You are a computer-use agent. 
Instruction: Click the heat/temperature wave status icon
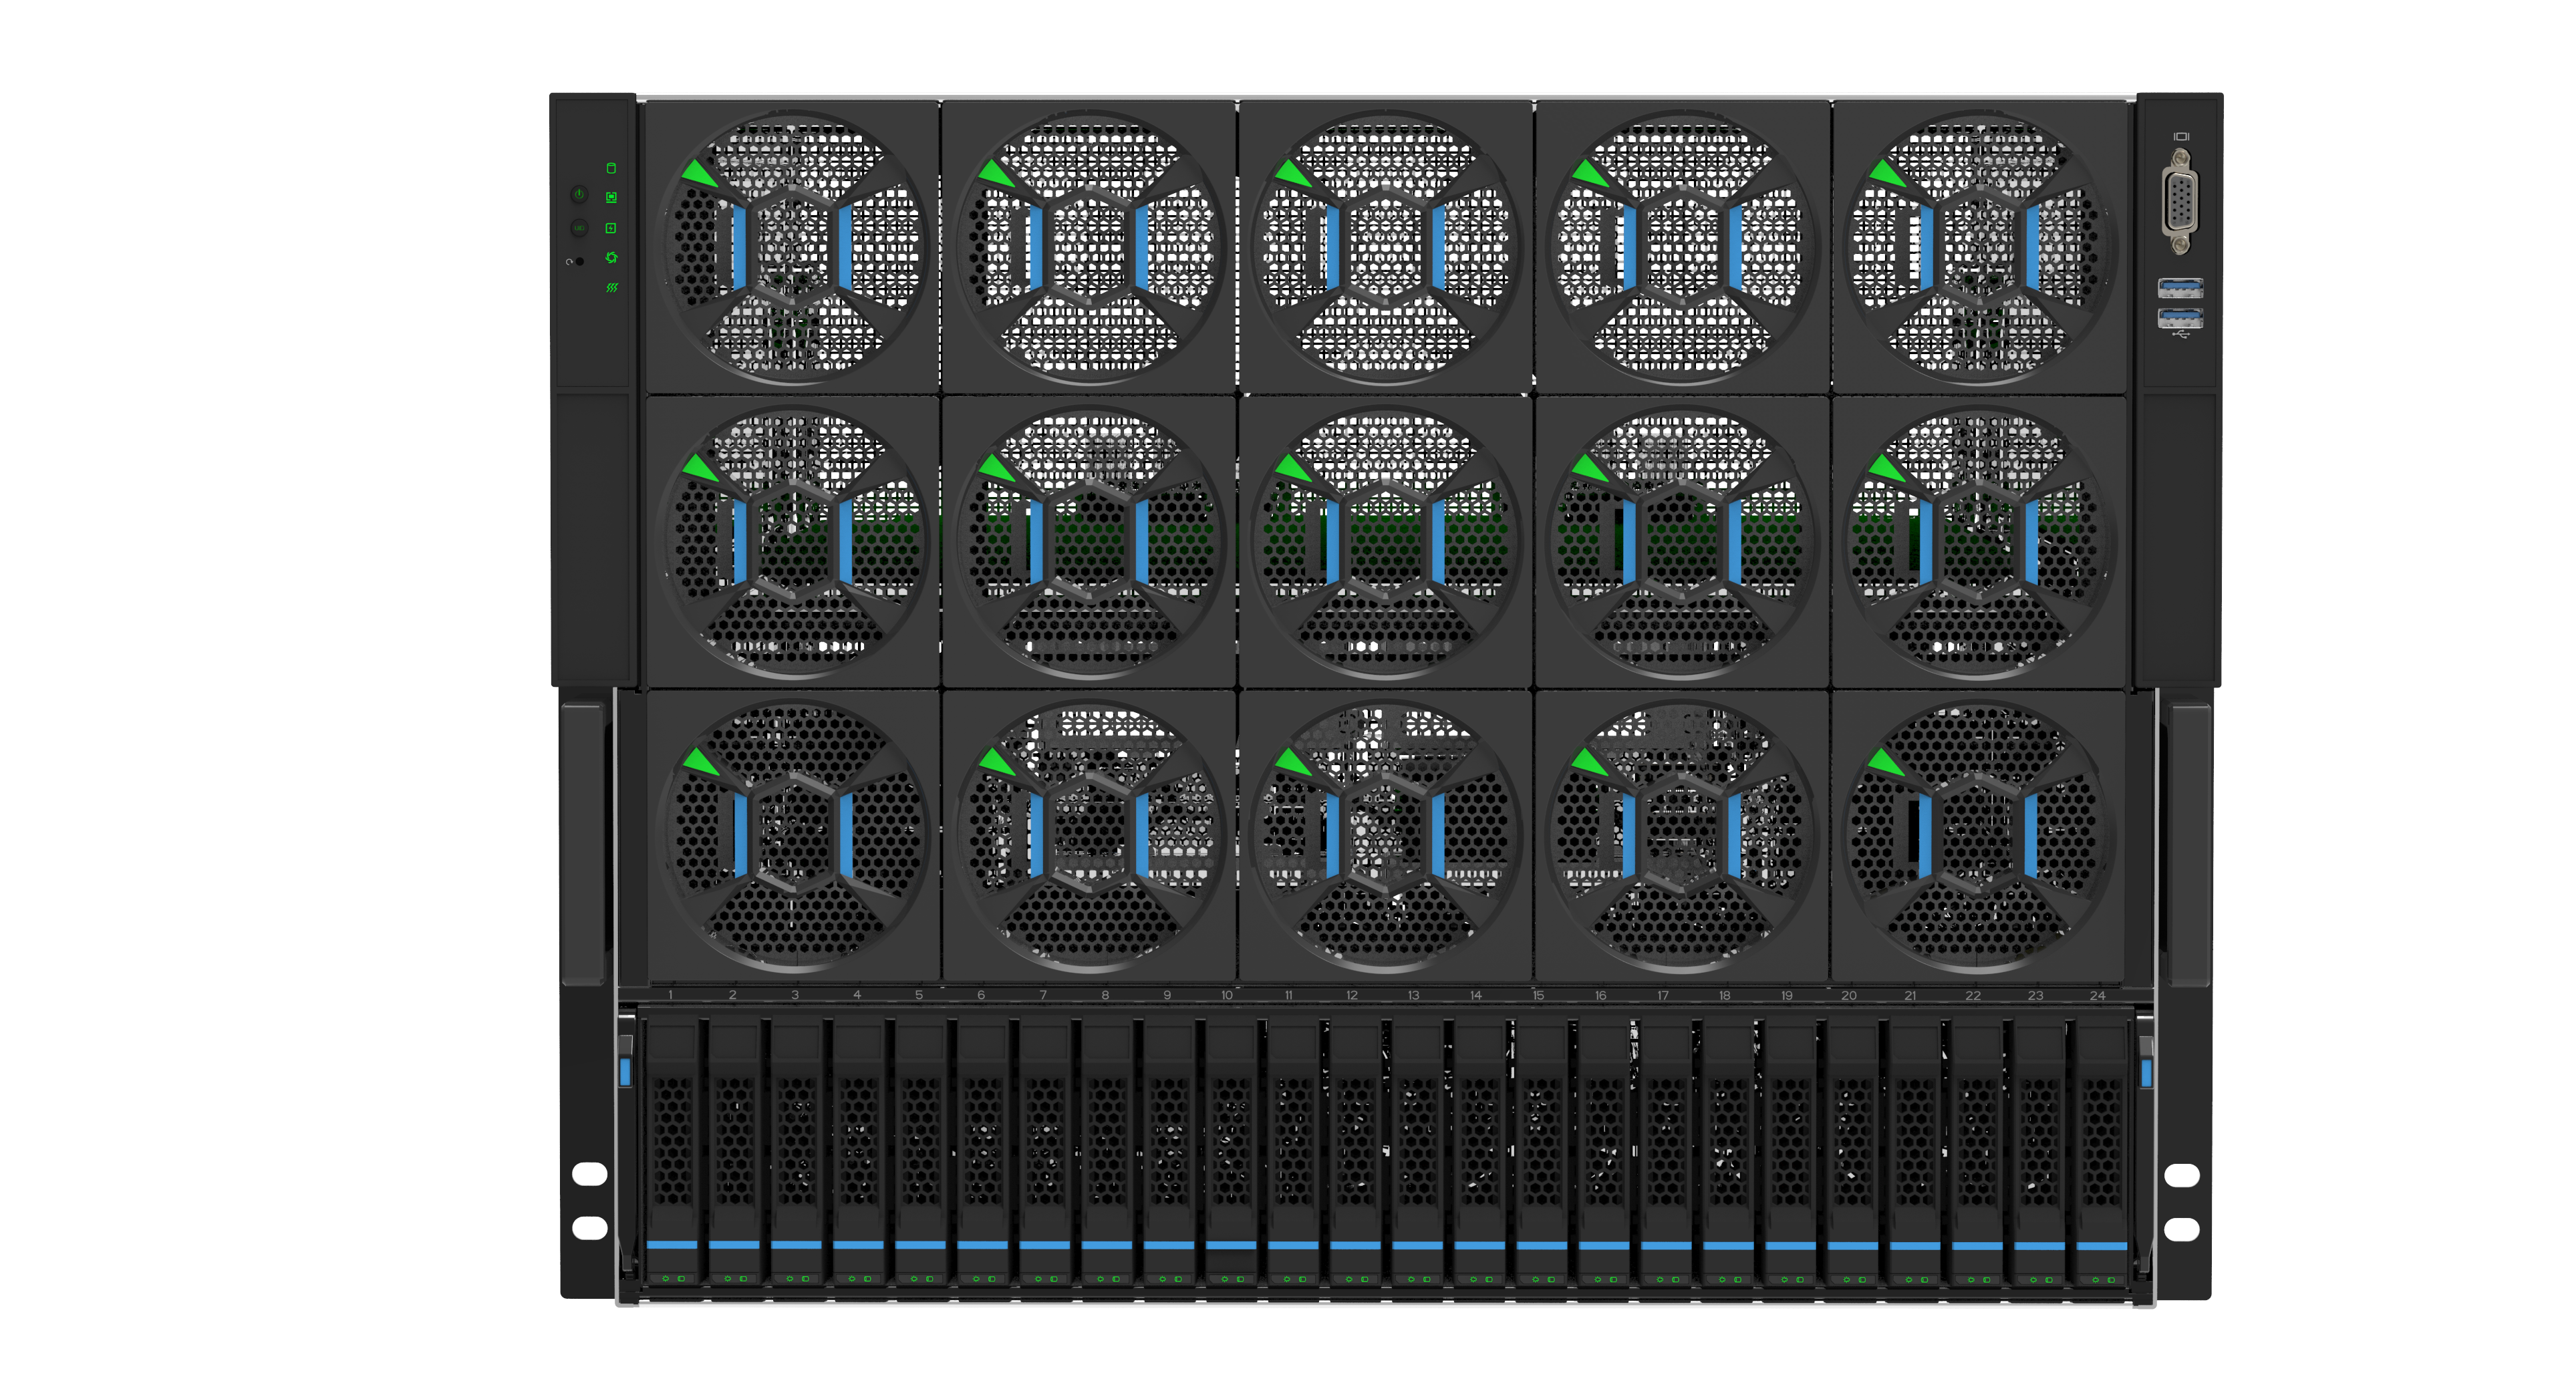tap(611, 288)
